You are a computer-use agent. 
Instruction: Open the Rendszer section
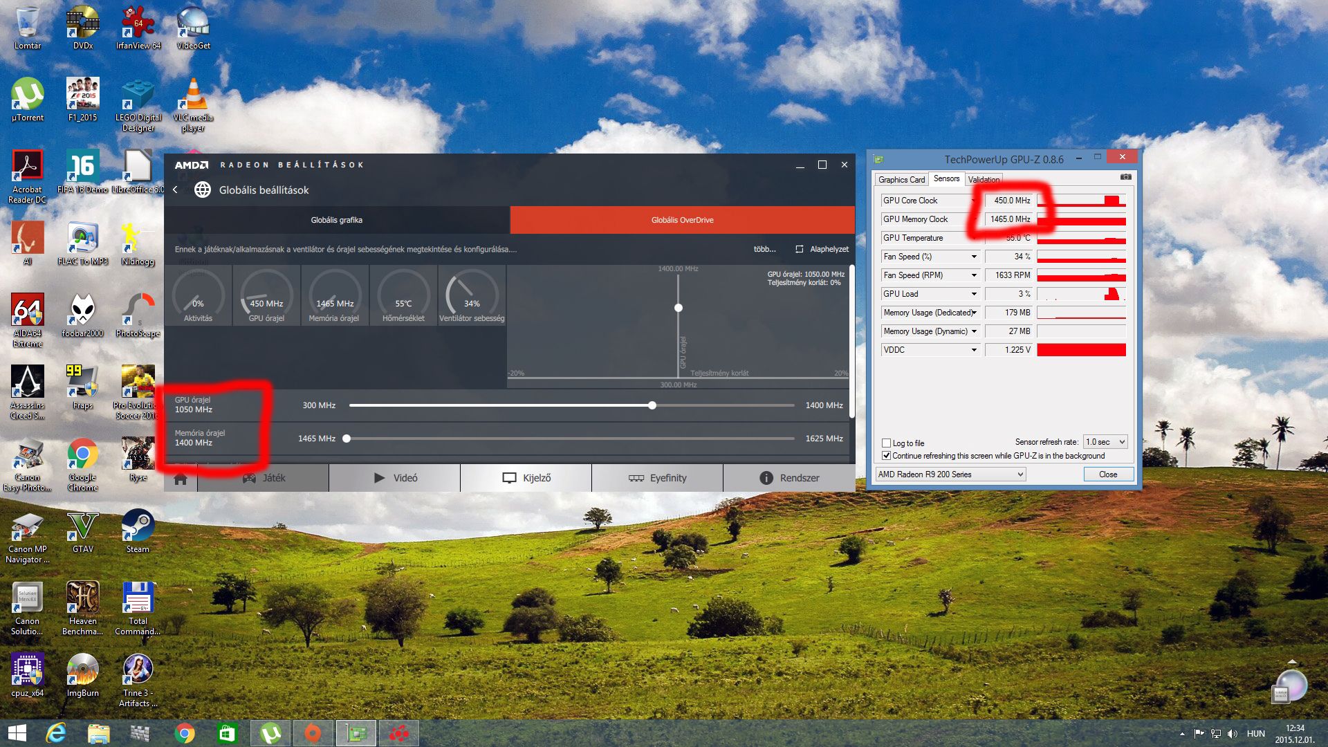coord(789,478)
